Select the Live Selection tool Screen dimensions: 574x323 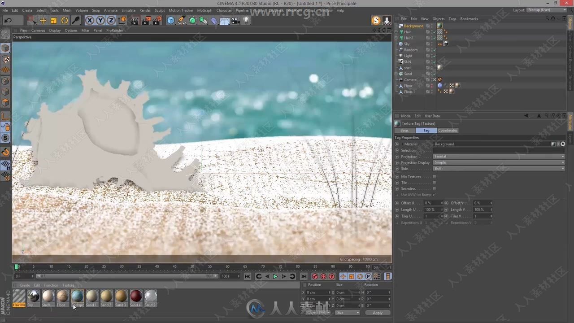tap(31, 20)
